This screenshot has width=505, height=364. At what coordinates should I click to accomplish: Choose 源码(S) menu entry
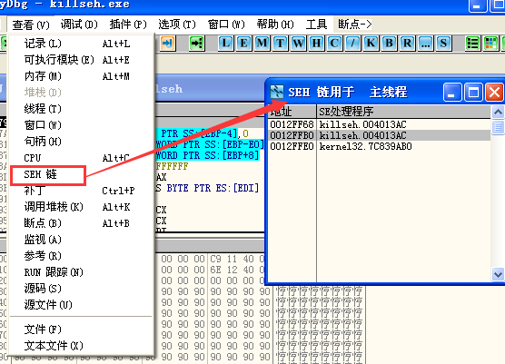[x=81, y=289]
